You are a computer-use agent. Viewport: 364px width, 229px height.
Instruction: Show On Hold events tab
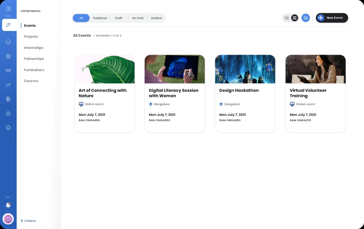click(138, 18)
